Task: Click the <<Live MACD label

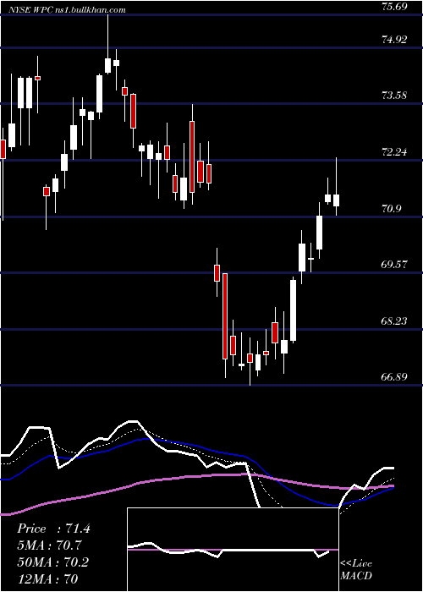Action: (356, 569)
